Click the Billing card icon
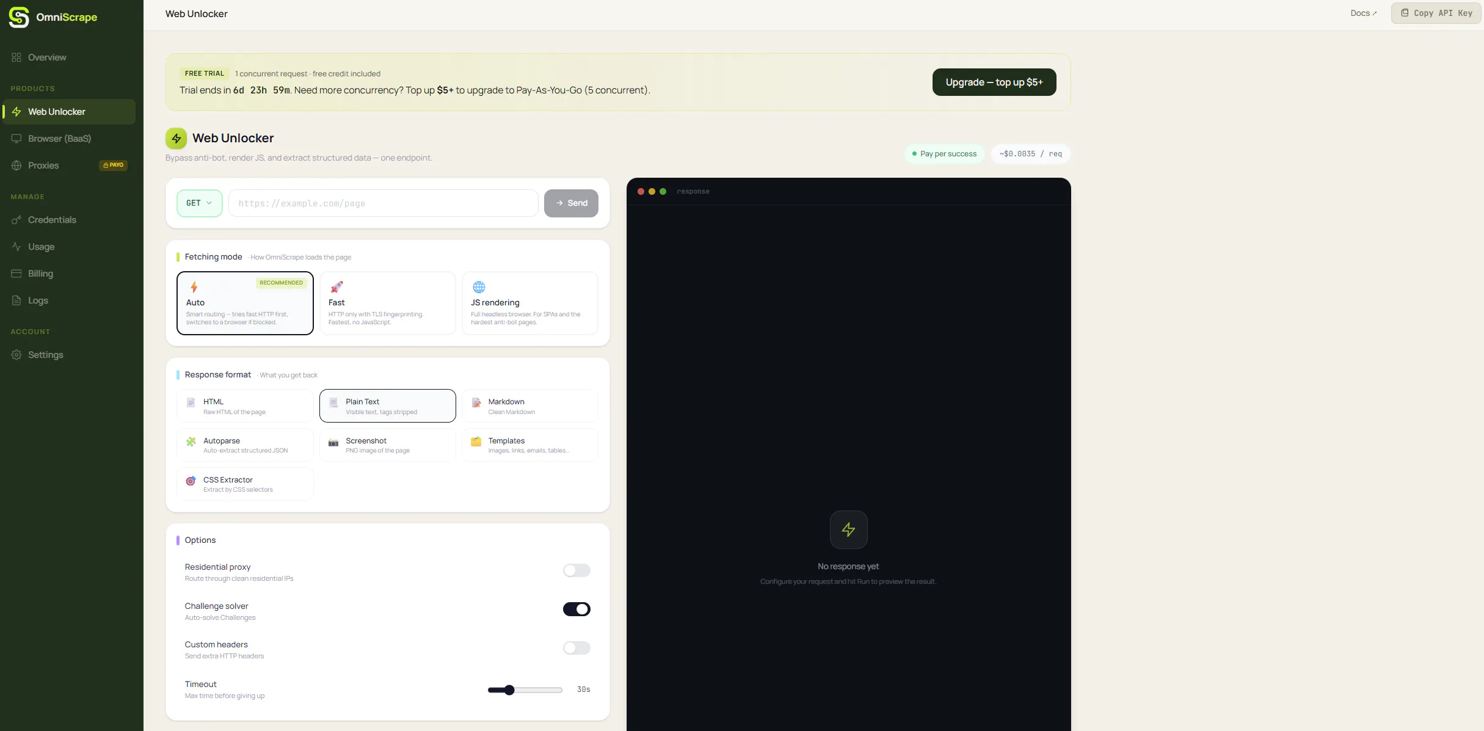Viewport: 1484px width, 731px height. click(x=16, y=274)
